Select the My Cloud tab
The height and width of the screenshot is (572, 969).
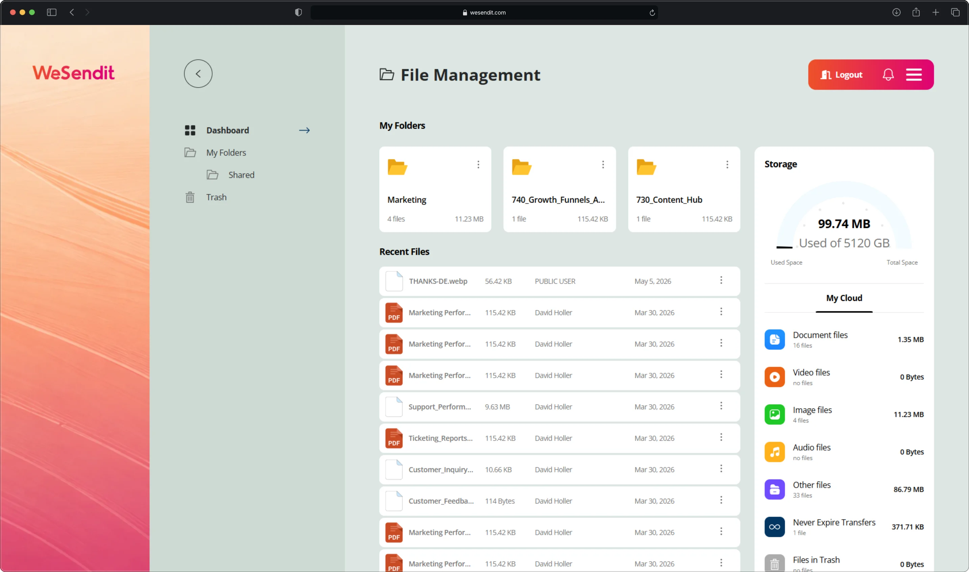pos(844,298)
